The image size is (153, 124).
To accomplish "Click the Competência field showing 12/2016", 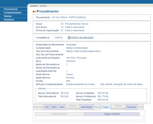I will tap(59, 38).
